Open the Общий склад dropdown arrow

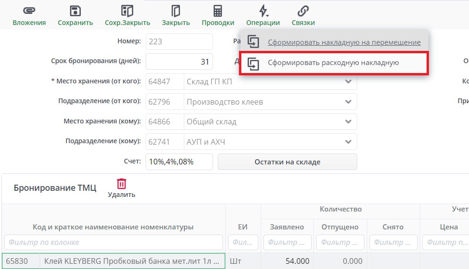point(348,122)
